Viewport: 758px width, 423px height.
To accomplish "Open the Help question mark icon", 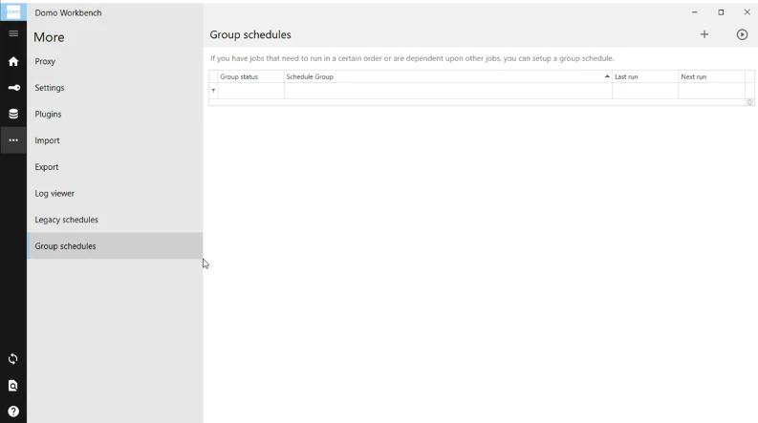I will (x=13, y=412).
